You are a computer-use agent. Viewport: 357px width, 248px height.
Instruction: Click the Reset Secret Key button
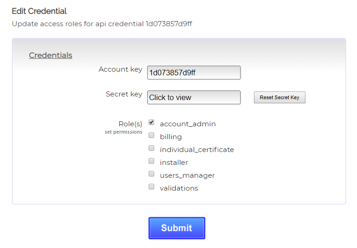tap(279, 97)
